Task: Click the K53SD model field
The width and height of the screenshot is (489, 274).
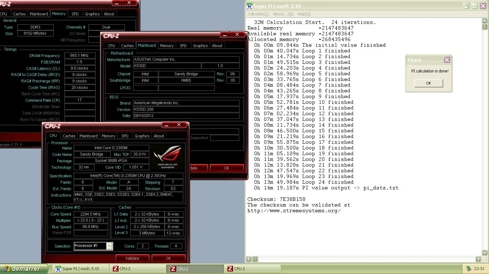Action: pos(167,66)
